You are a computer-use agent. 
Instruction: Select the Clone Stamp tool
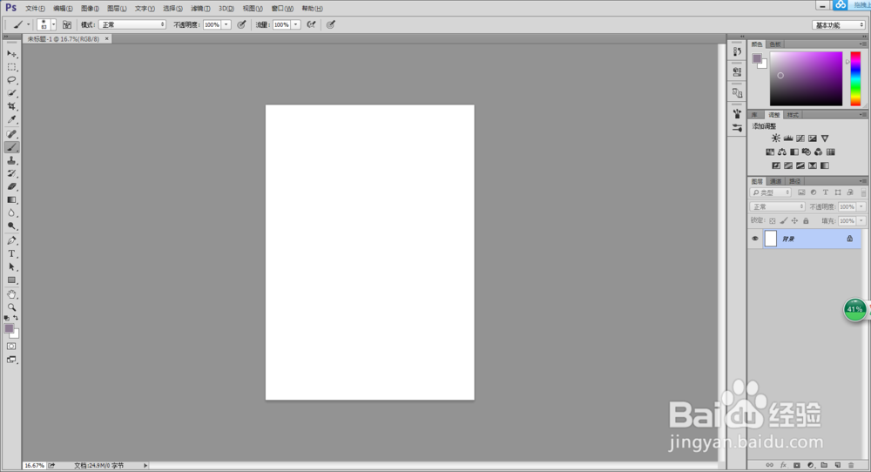point(11,160)
